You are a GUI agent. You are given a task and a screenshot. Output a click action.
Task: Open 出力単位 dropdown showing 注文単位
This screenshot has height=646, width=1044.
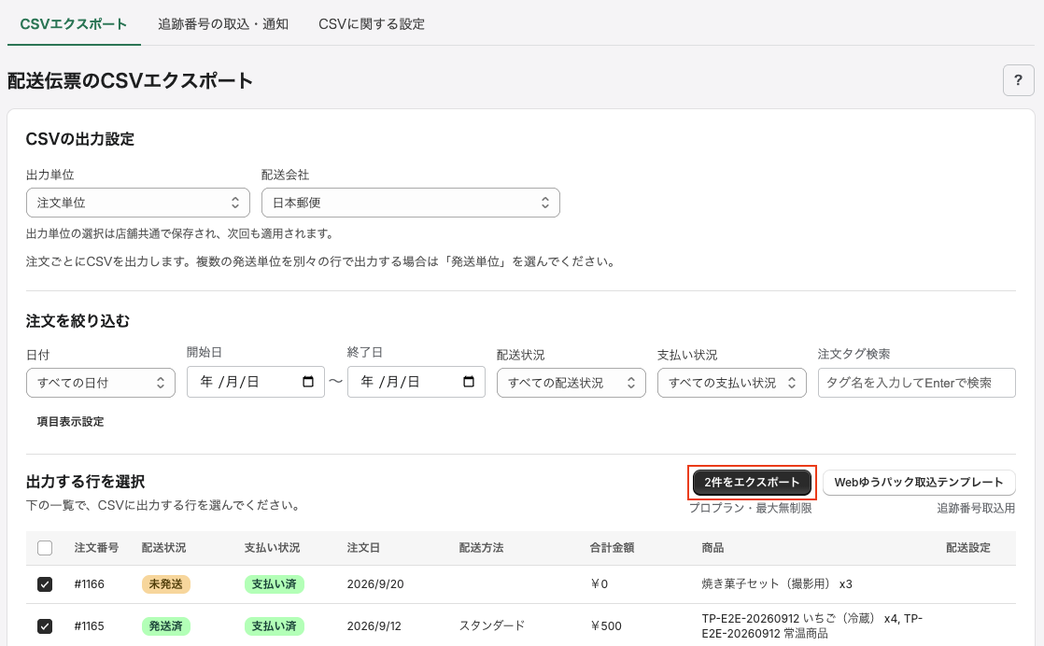click(138, 203)
